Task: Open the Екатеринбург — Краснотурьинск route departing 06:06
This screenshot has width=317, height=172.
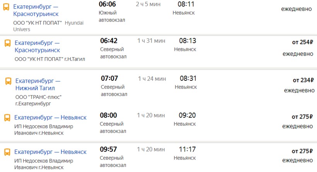Action: pyautogui.click(x=36, y=10)
